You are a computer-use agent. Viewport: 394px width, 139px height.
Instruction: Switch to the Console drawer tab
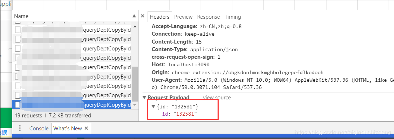[x=39, y=129]
